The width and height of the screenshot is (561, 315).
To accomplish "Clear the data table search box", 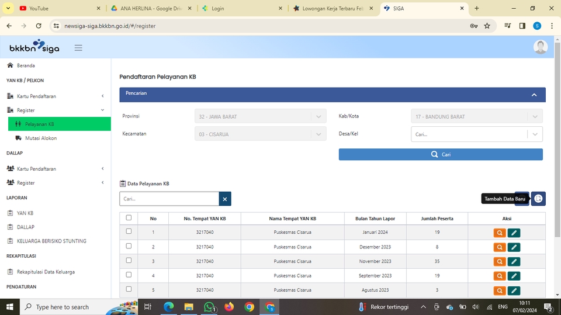I will [x=224, y=199].
